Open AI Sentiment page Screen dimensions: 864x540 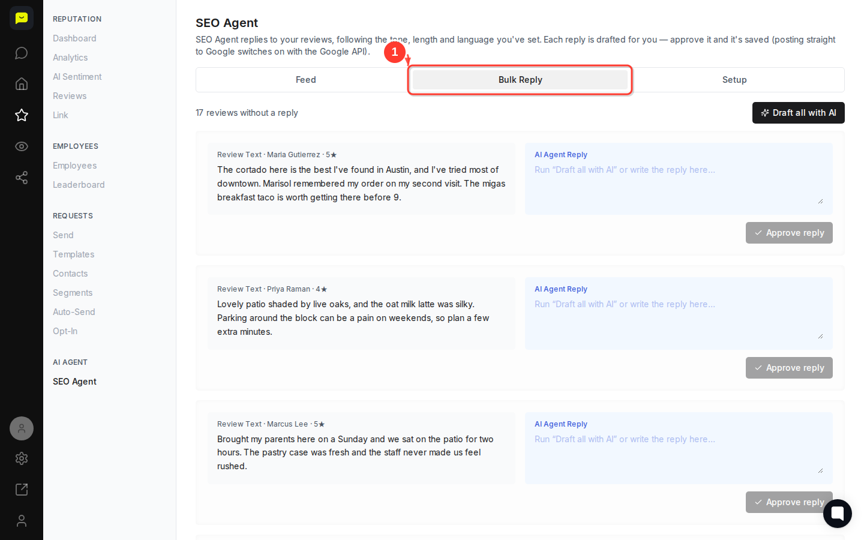[77, 77]
